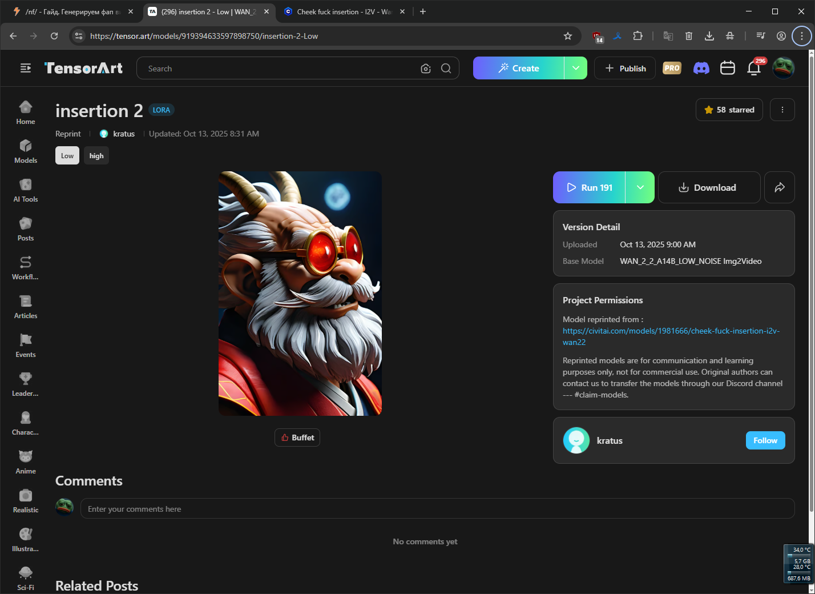Screen dimensions: 815x594
Task: Open AI Tools from the sidebar
Action: 26,191
